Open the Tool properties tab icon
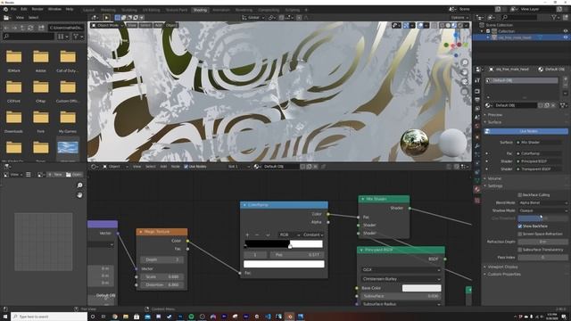 pyautogui.click(x=477, y=81)
